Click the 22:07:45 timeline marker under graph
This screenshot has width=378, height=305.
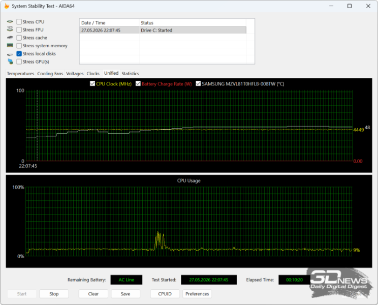click(x=28, y=166)
